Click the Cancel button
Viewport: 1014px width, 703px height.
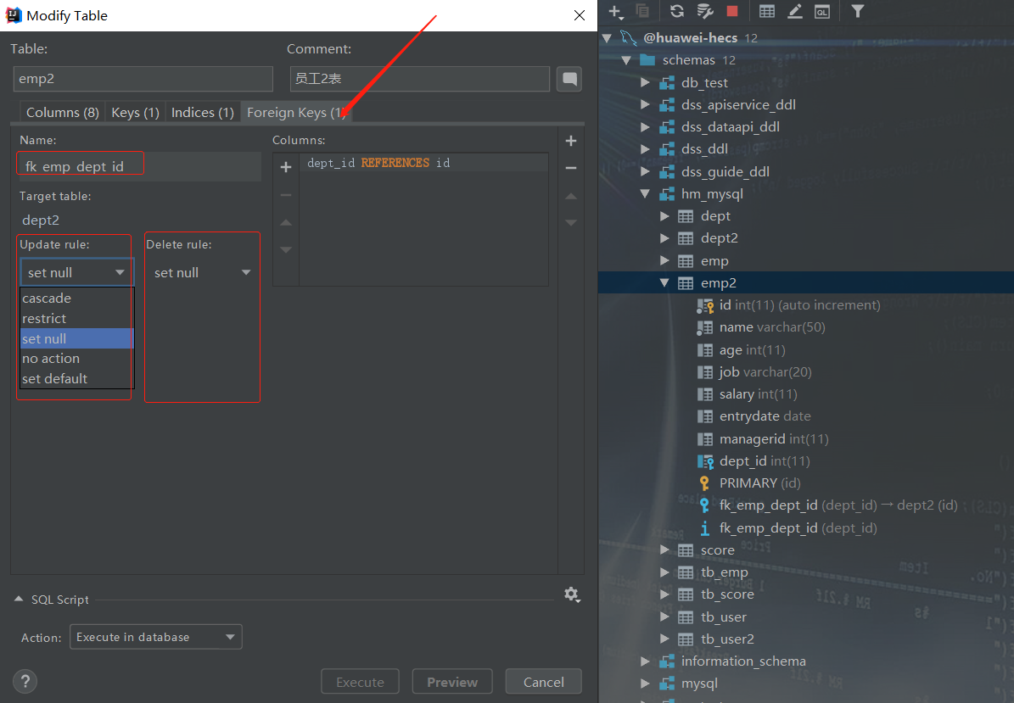(x=543, y=682)
